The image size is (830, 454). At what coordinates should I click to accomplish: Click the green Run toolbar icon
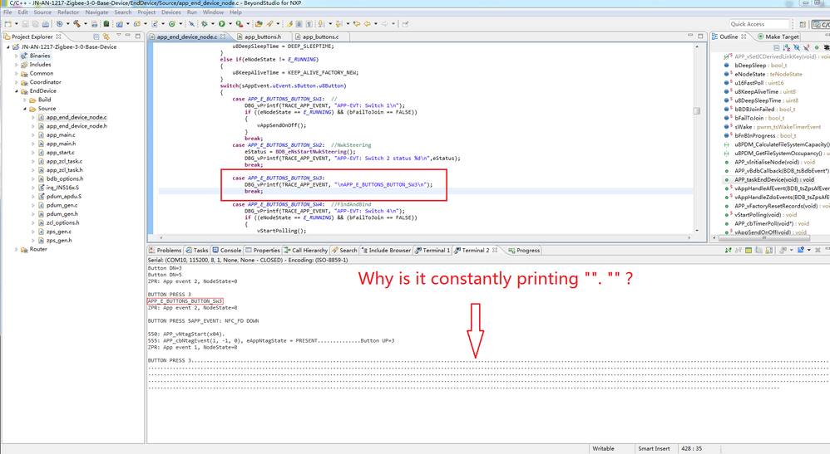click(222, 24)
